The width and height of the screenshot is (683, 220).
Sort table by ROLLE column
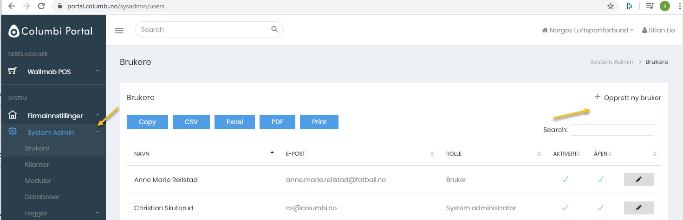tap(492, 154)
